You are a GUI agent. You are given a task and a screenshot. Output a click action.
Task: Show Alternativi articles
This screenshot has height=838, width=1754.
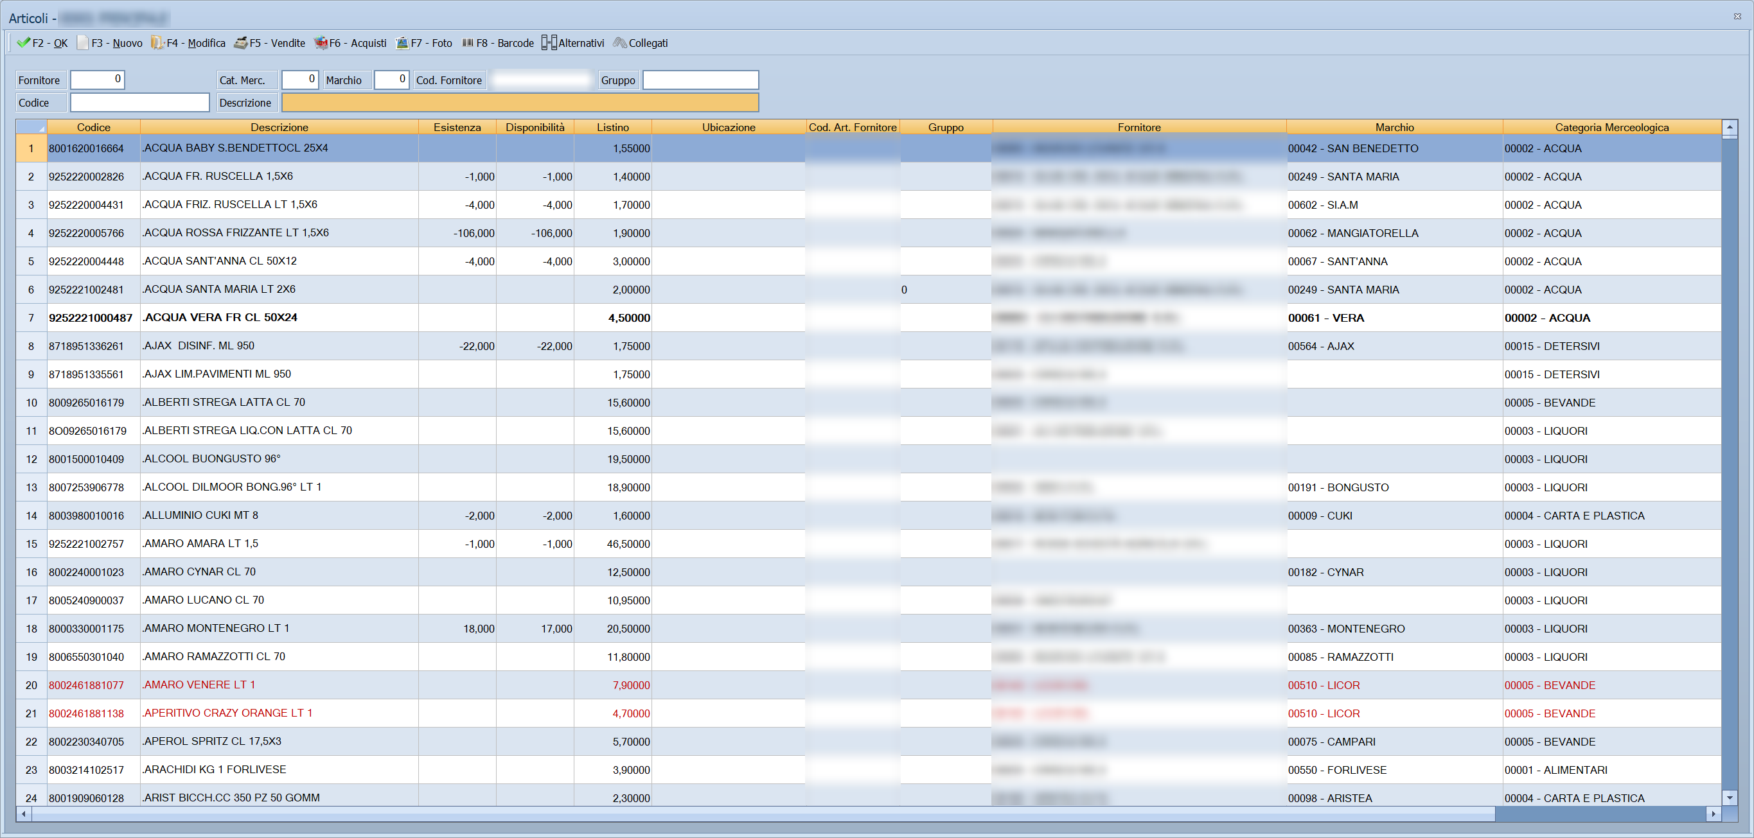[x=573, y=43]
